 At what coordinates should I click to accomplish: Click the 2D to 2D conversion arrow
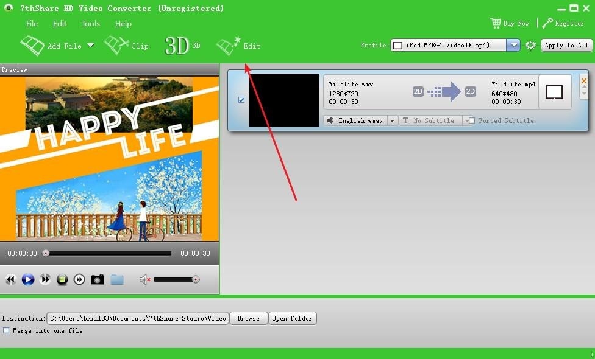[x=444, y=91]
